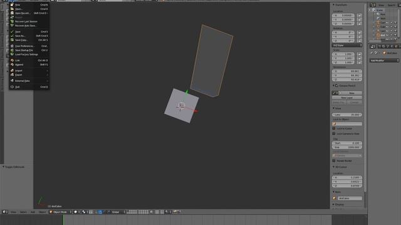Open Select menu in 3D view header

point(23,212)
